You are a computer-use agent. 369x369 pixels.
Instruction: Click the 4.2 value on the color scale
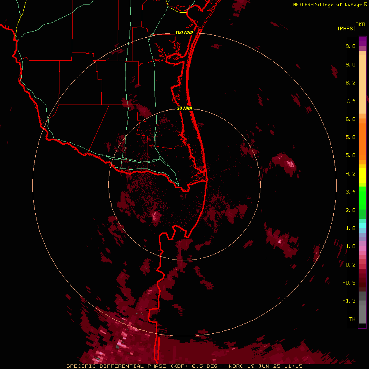pyautogui.click(x=351, y=174)
